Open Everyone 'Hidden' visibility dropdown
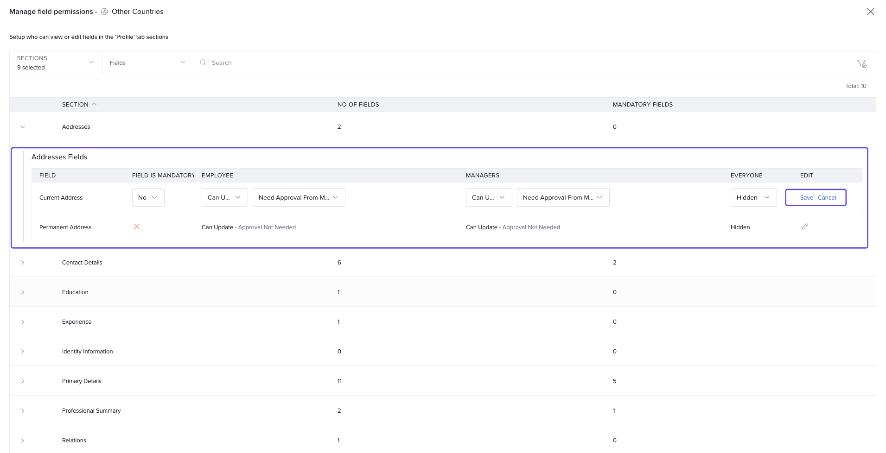This screenshot has height=453, width=886. click(x=753, y=197)
